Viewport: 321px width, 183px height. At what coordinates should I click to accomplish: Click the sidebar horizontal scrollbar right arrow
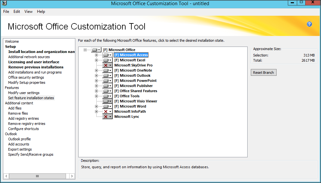72,176
